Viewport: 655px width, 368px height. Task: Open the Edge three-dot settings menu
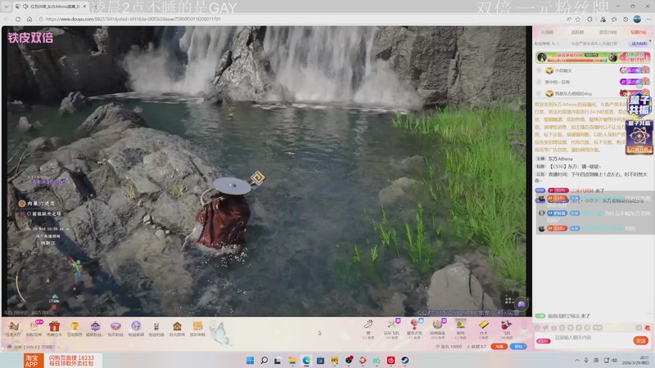pos(648,19)
